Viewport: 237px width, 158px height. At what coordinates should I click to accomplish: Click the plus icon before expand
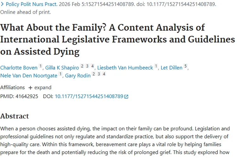point(30,88)
